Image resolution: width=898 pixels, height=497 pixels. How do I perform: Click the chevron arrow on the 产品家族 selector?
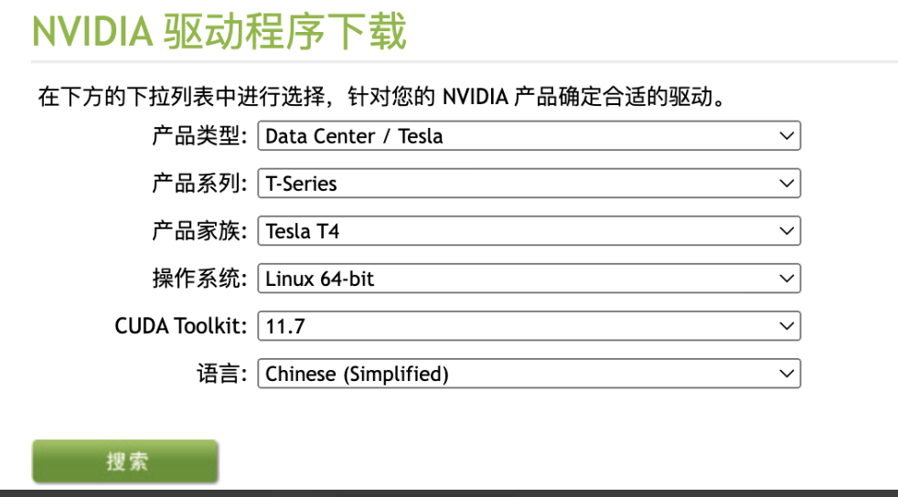pos(786,231)
